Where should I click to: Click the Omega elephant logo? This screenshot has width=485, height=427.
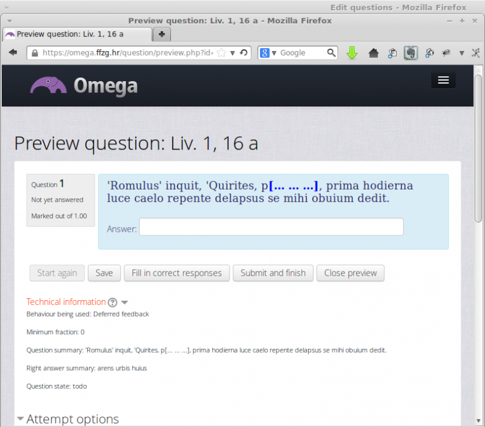point(48,85)
